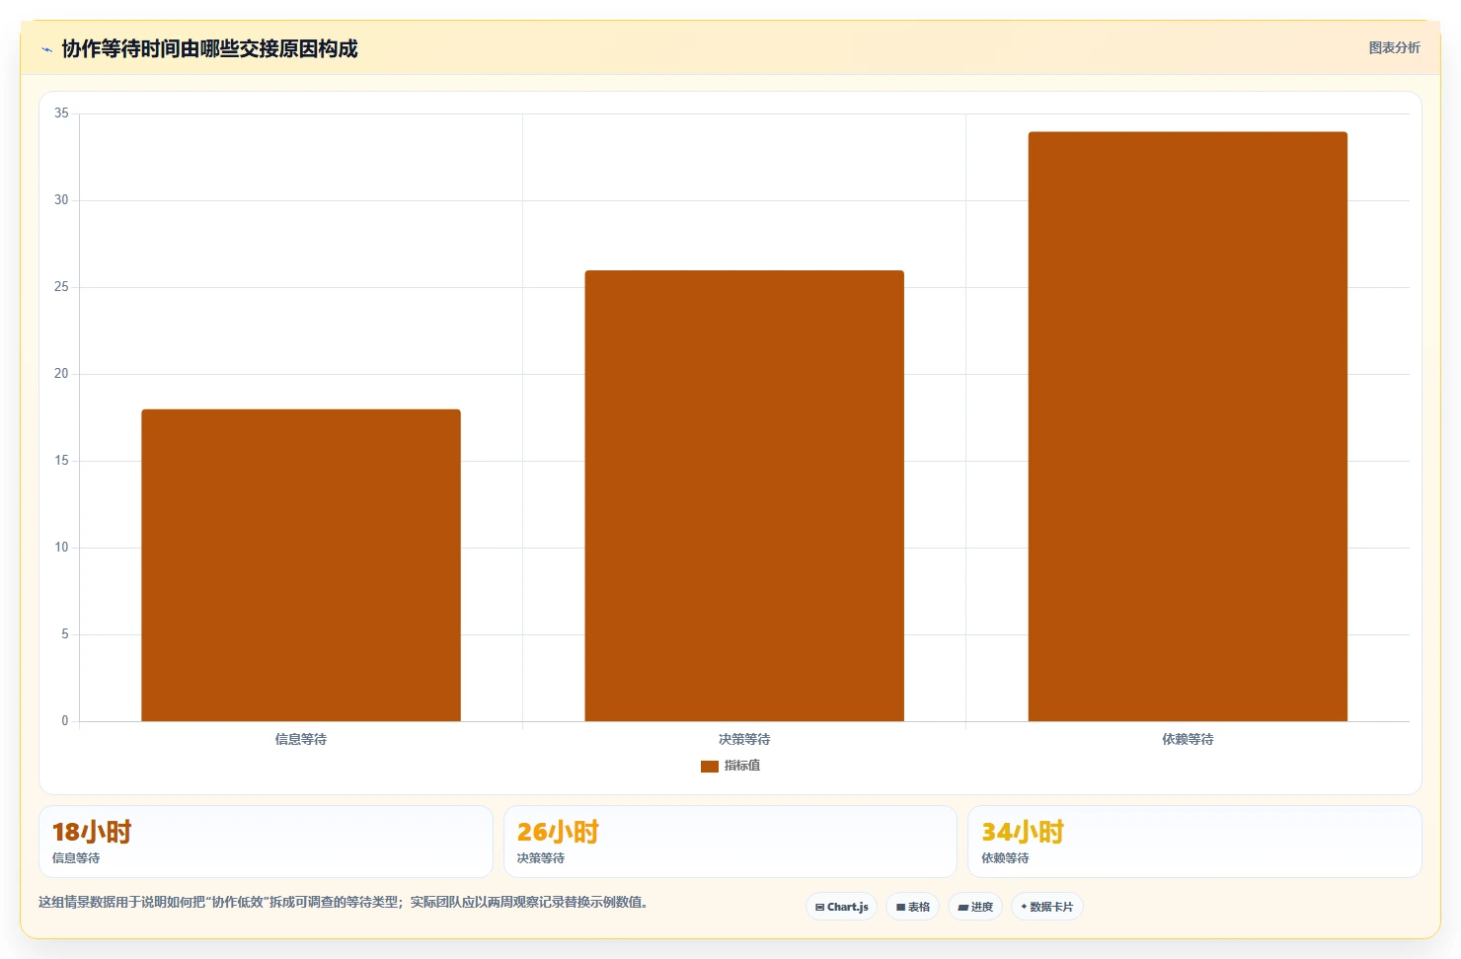Click the 34小时 stat value

(1023, 832)
